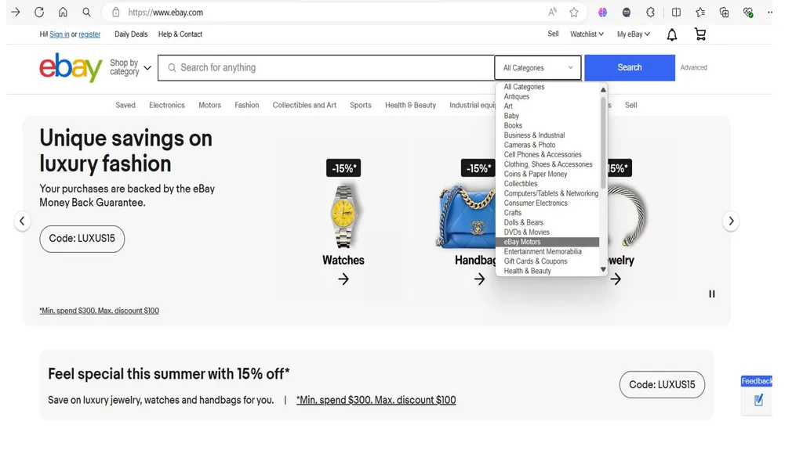
Task: Open the Sports nav tab
Action: 361,106
